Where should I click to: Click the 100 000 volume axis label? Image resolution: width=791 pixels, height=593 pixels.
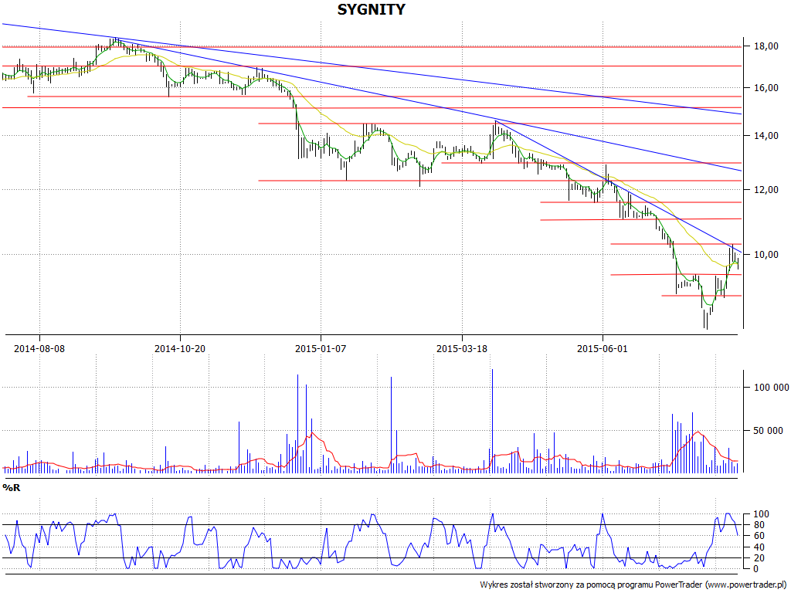[772, 388]
